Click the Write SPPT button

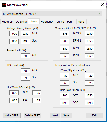[12, 115]
